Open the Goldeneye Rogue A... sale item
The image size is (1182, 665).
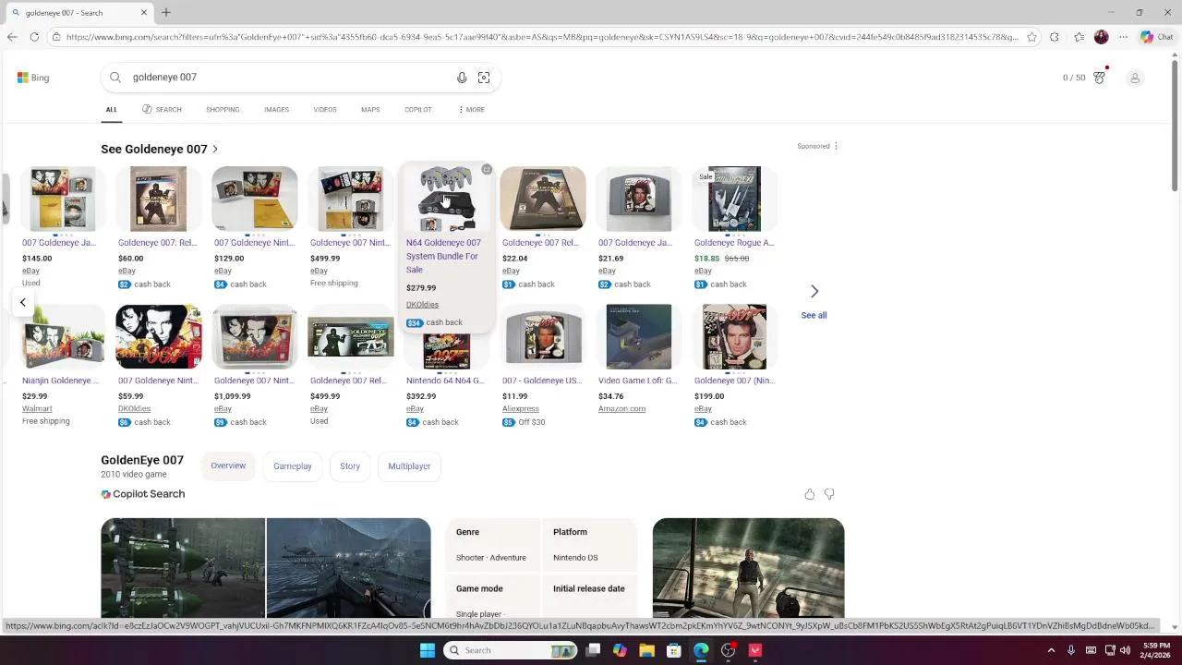click(734, 243)
